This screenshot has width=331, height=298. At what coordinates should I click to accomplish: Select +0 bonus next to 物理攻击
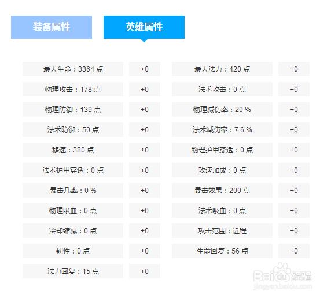tap(145, 90)
